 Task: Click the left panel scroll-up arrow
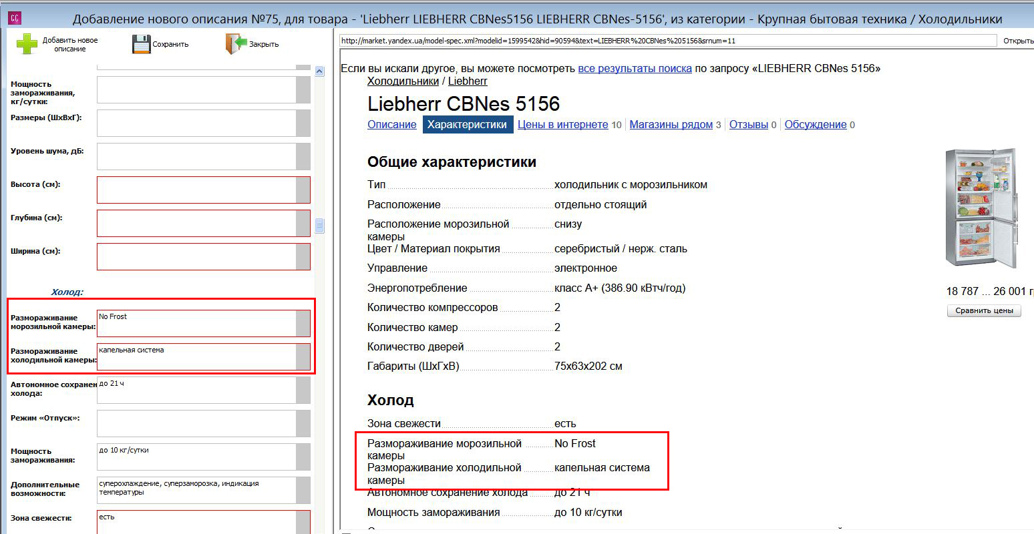(319, 71)
